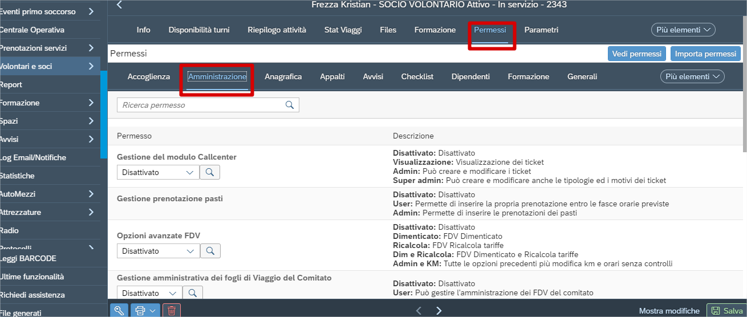
Task: Click the Salva save button
Action: coord(726,311)
